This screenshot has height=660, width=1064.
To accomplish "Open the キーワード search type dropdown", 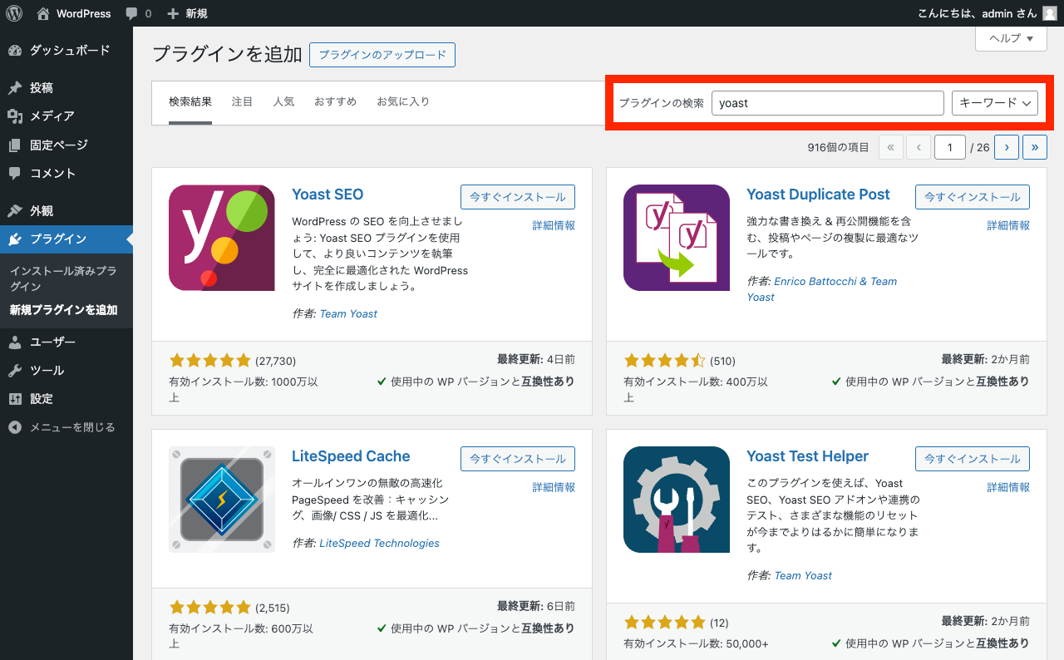I will pyautogui.click(x=995, y=103).
